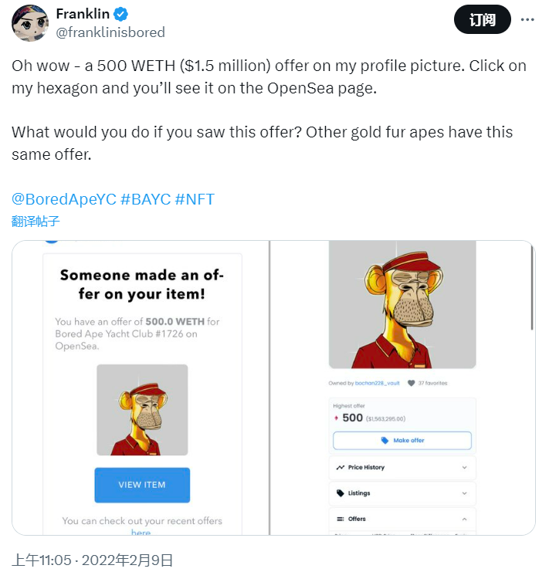Click the Offers list icon
The image size is (549, 572).
click(x=341, y=519)
